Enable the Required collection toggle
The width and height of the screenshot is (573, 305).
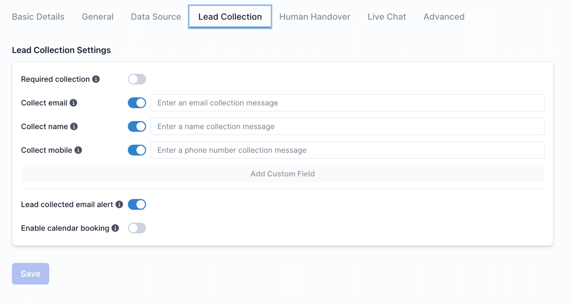[137, 79]
